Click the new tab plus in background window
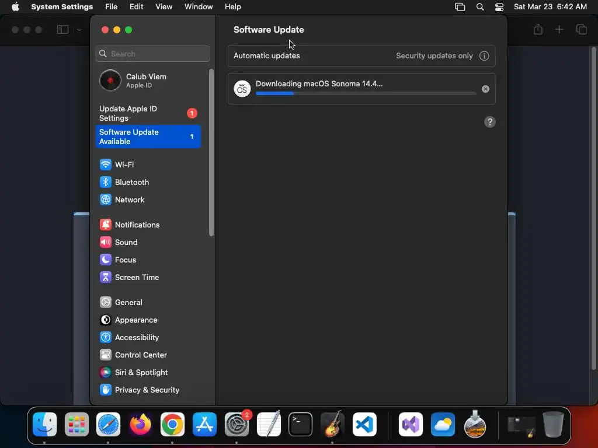This screenshot has height=448, width=598. [559, 29]
